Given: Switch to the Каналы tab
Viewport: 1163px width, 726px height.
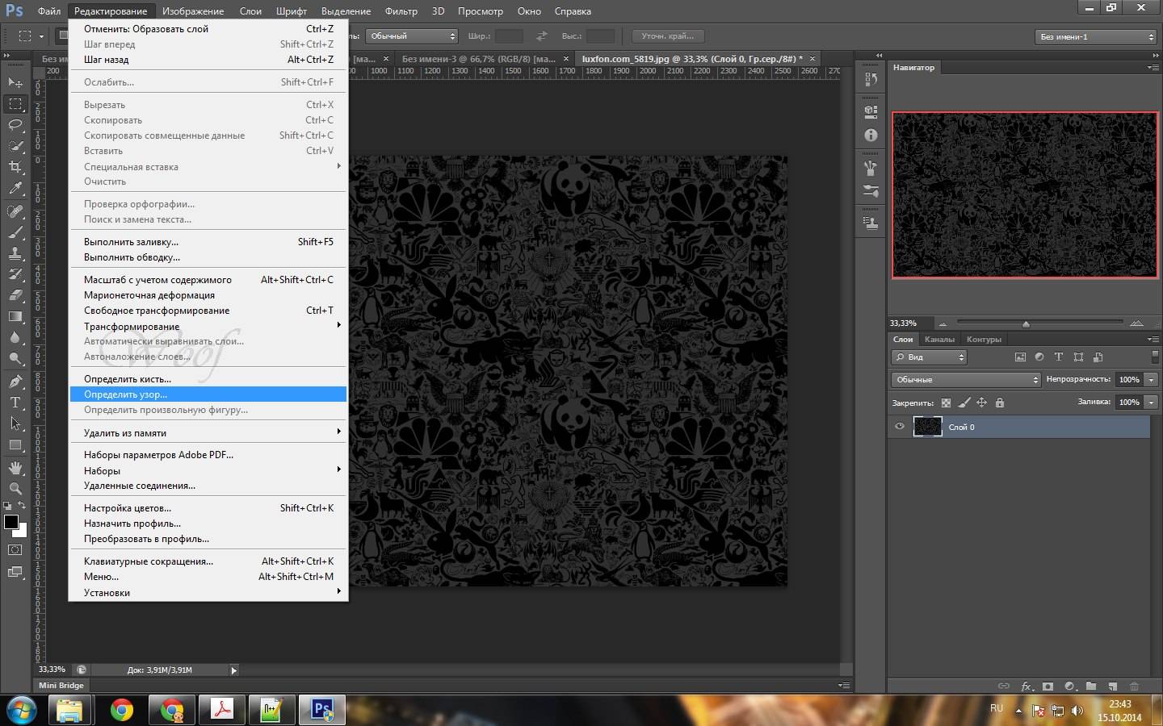Looking at the screenshot, I should point(939,340).
